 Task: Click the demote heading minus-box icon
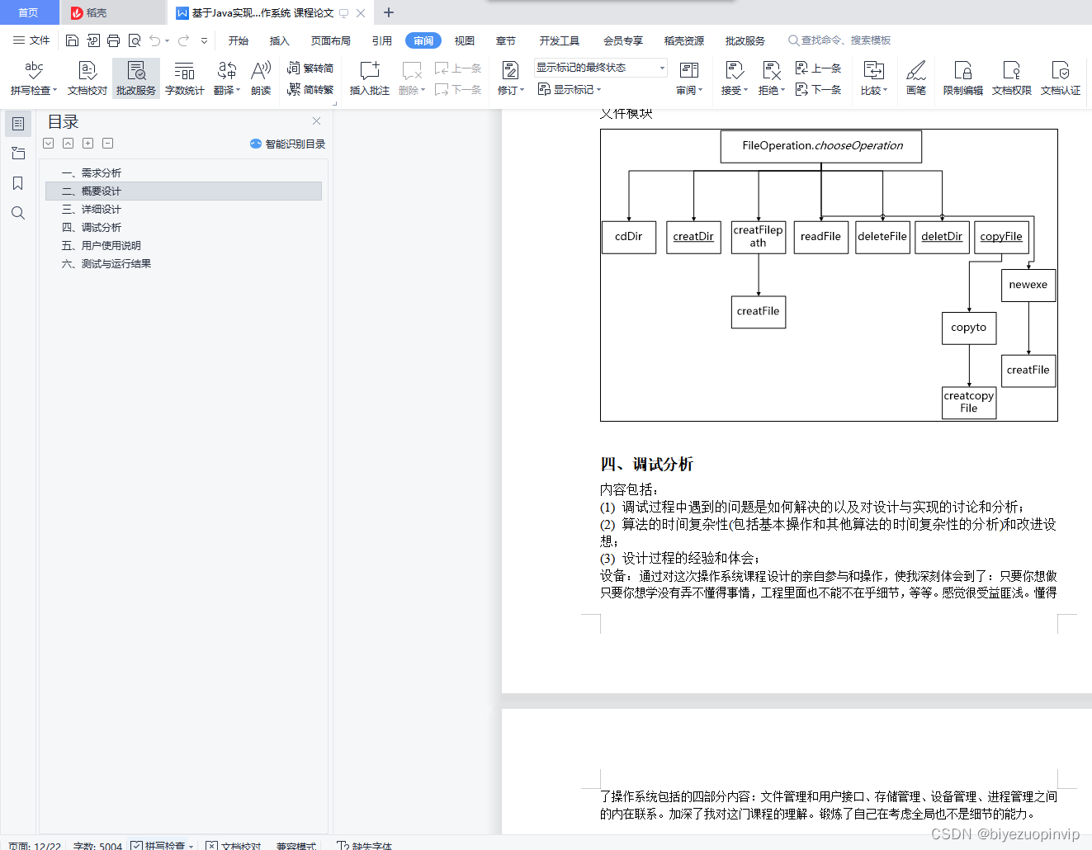[108, 144]
